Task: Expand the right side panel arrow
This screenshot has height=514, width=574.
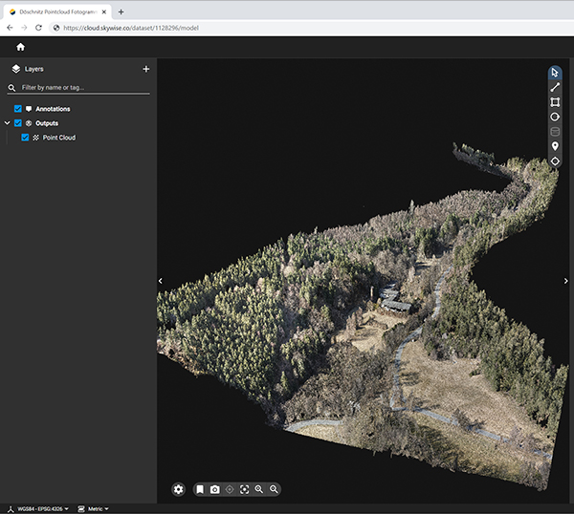Action: (x=566, y=281)
